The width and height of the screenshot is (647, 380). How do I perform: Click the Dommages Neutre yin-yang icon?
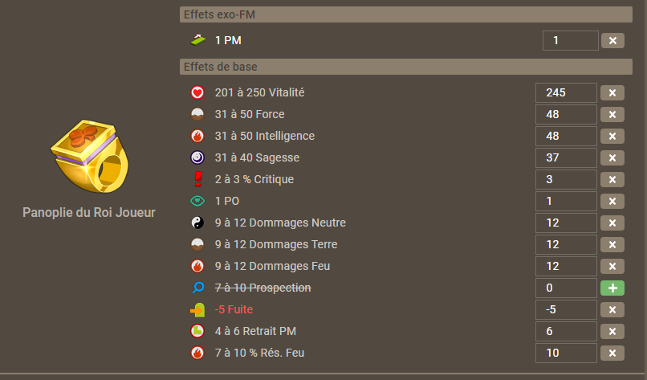[197, 223]
